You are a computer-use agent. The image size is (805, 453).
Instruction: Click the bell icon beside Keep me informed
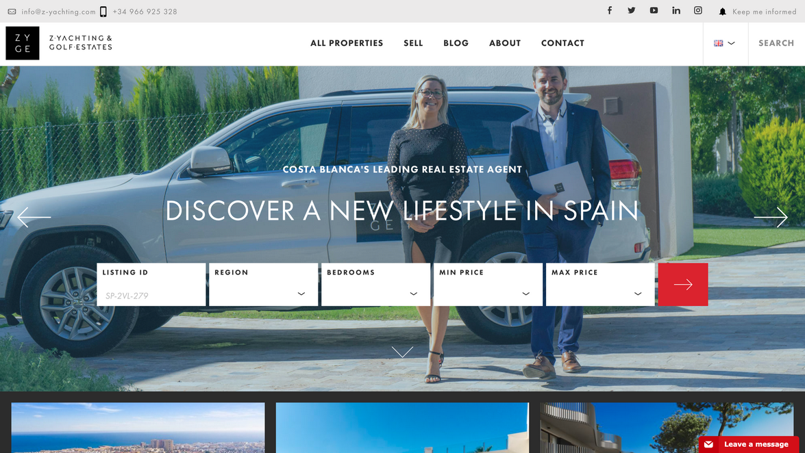[x=722, y=11]
